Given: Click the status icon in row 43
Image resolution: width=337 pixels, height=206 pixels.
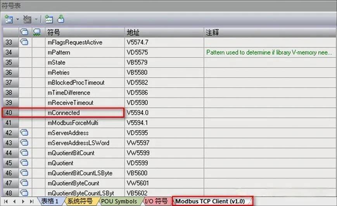Looking at the screenshot, I should (24, 142).
